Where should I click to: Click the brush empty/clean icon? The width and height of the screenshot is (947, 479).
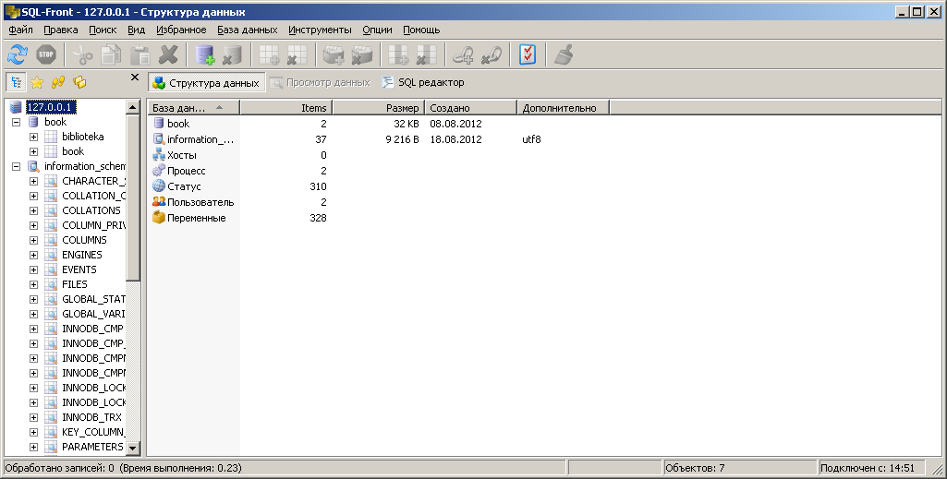(x=565, y=54)
